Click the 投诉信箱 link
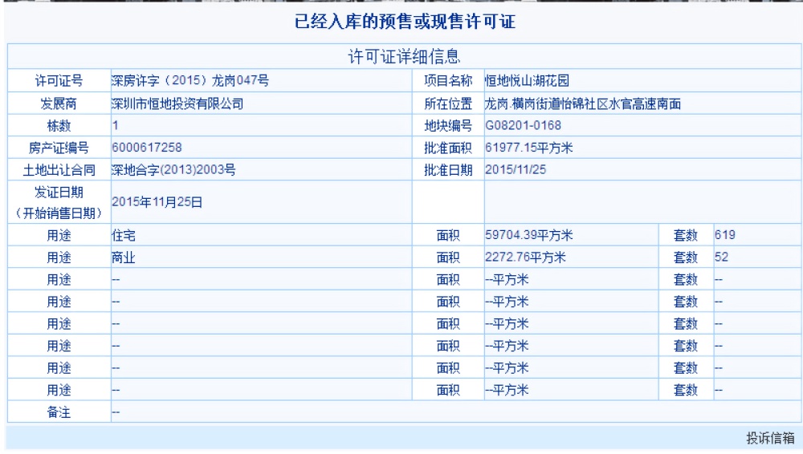The width and height of the screenshot is (803, 454). click(769, 438)
